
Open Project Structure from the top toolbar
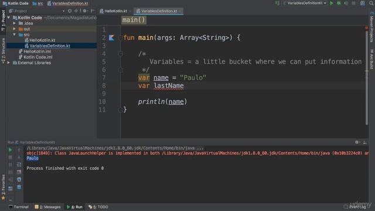363,4
